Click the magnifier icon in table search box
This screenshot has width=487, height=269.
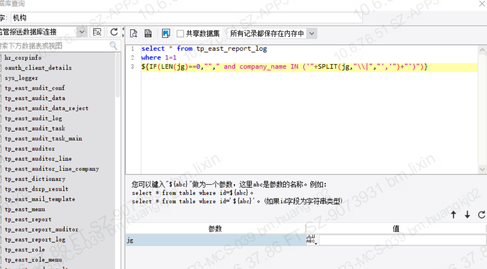point(114,46)
